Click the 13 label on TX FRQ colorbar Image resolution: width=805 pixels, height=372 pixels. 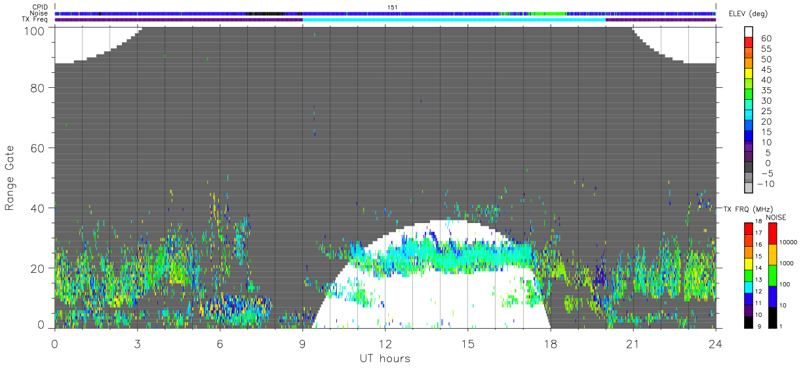[x=758, y=279]
